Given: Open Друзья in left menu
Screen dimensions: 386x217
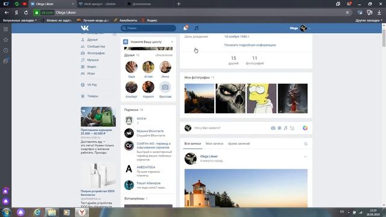Looking at the screenshot, I should coord(92,40).
